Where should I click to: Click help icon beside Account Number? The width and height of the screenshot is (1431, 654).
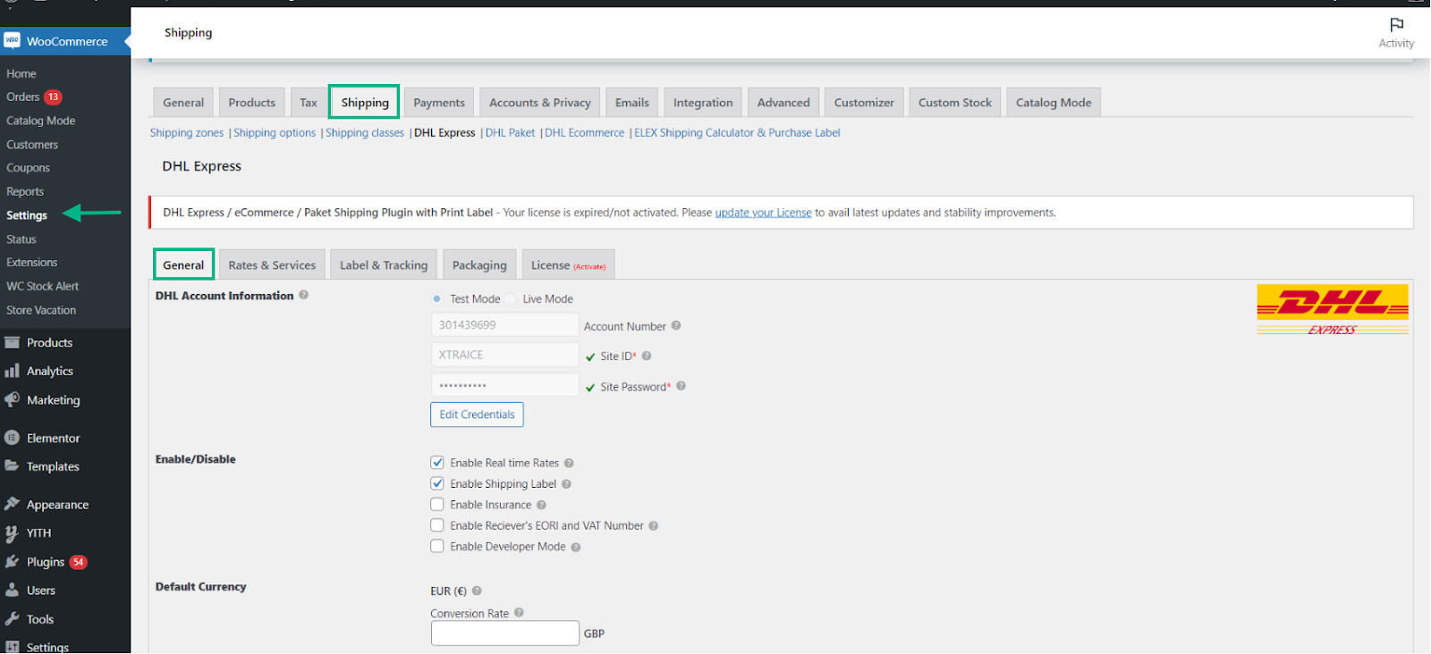pyautogui.click(x=676, y=325)
